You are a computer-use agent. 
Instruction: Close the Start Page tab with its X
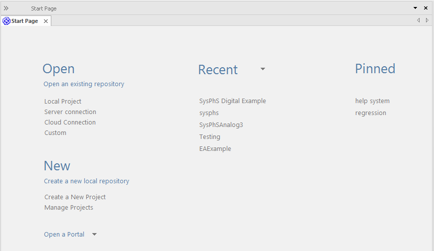point(46,21)
